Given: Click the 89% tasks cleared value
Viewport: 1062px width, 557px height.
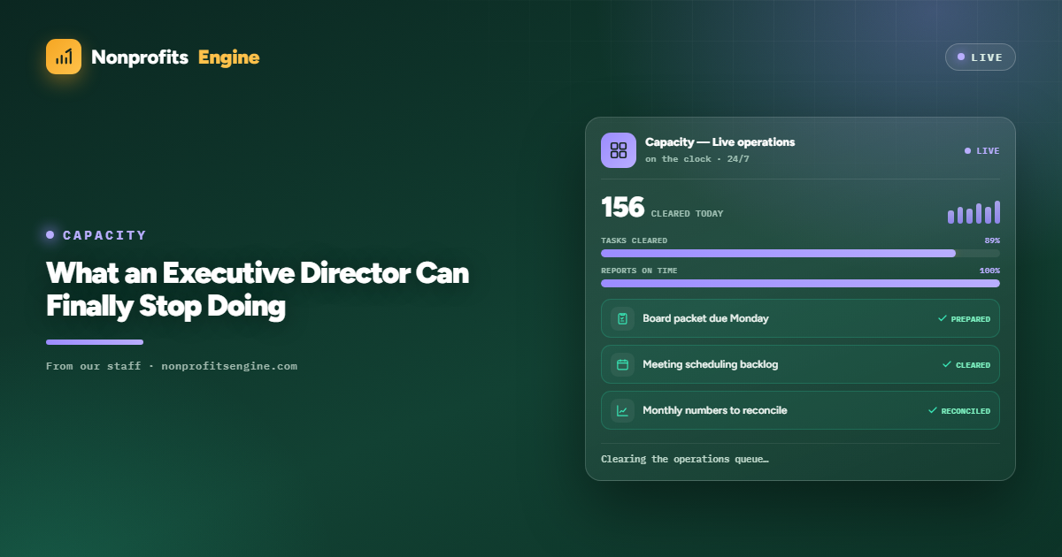Looking at the screenshot, I should (992, 240).
